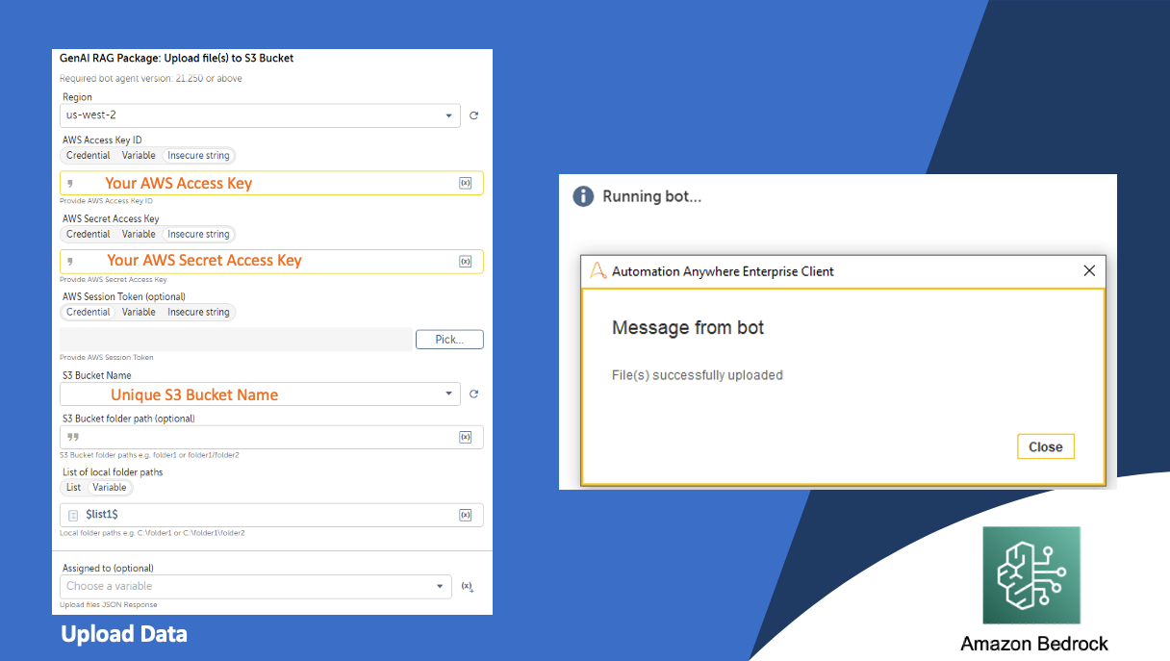The width and height of the screenshot is (1170, 661).
Task: Click the "Running bot..." status text
Action: click(x=652, y=196)
